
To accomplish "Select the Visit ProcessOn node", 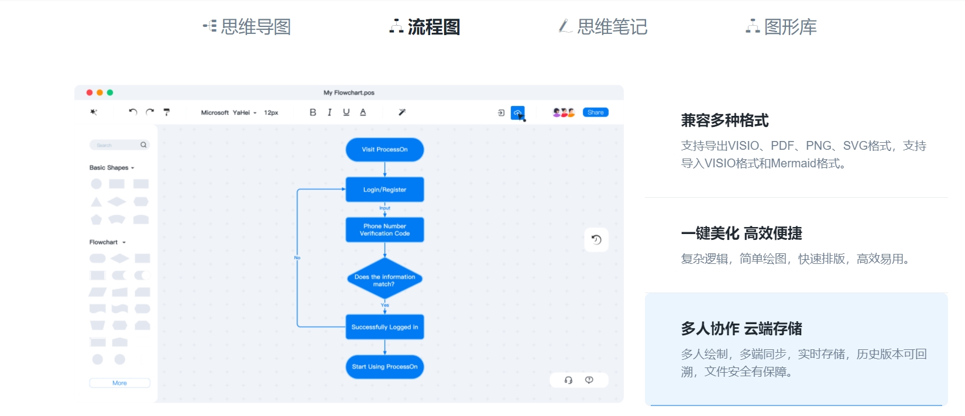I will (384, 149).
